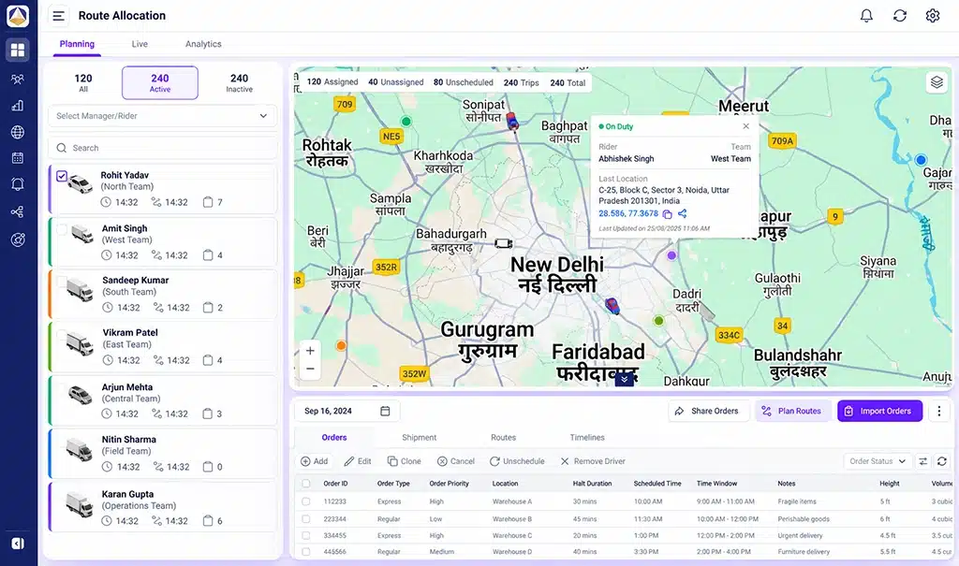959x566 pixels.
Task: Open the team members icon in sidebar
Action: [18, 79]
